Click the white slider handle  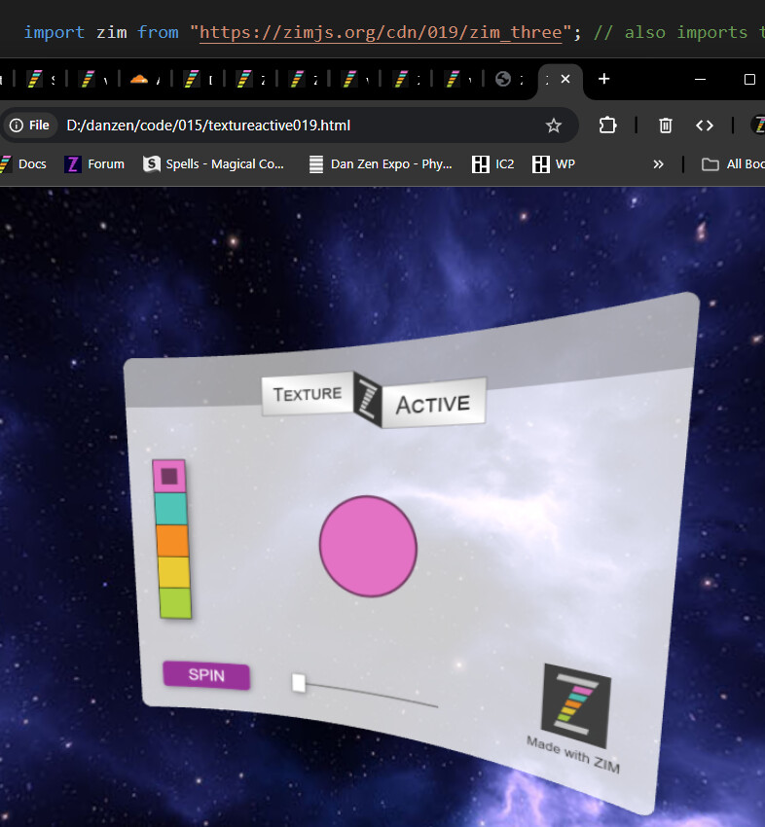pos(299,683)
